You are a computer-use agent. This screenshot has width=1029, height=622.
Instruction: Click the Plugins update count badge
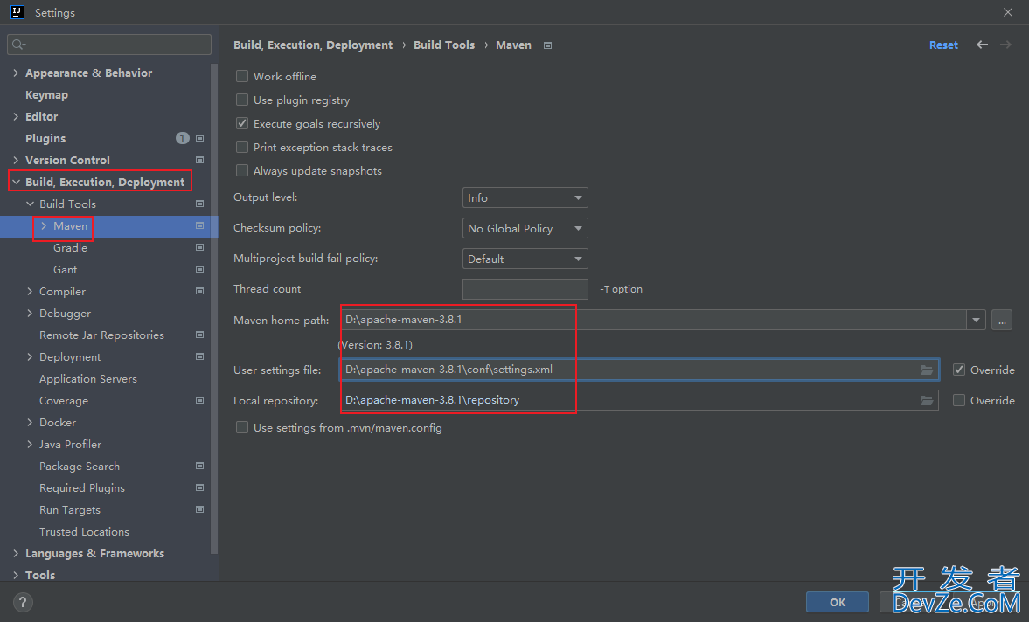(183, 138)
